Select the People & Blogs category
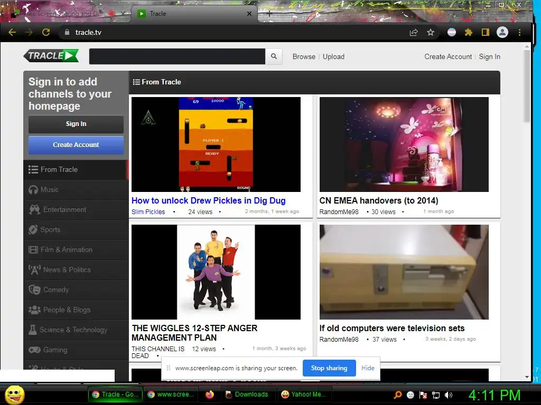541x405 pixels. [x=76, y=310]
